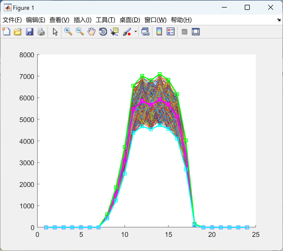This screenshot has width=283, height=251.
Task: Click the Hide Plot Tools icon
Action: [x=184, y=32]
